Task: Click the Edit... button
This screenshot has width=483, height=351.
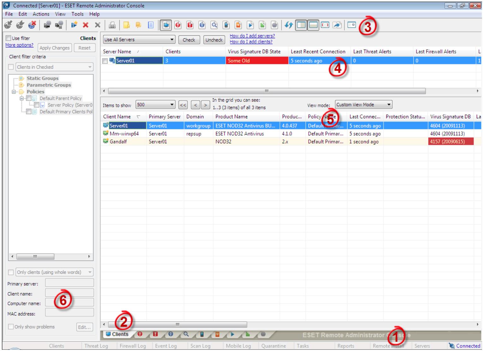Action: click(84, 327)
